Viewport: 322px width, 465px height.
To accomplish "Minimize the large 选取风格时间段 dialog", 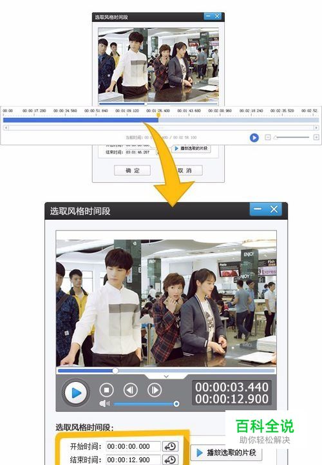I will [258, 209].
